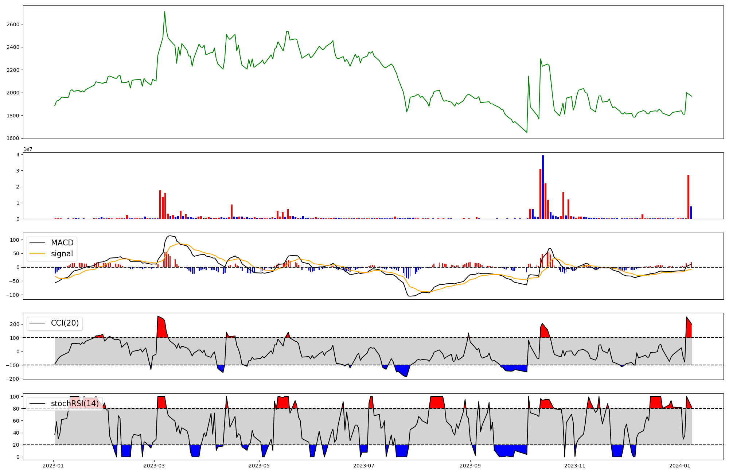729x474 pixels.
Task: Click the tallest blue volume bar
Action: click(x=543, y=187)
